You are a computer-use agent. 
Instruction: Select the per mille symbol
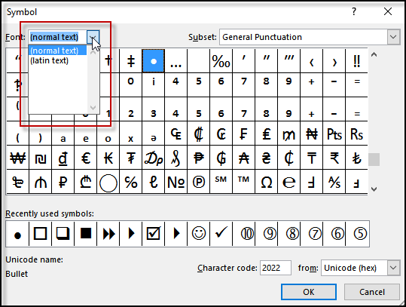(221, 61)
